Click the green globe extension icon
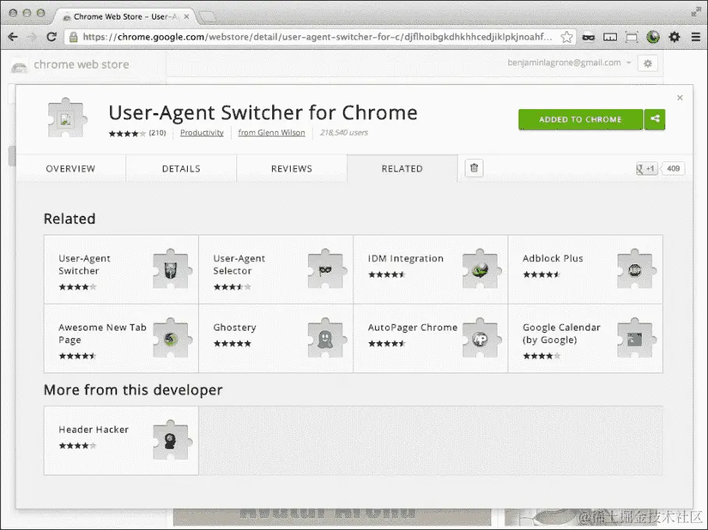The height and width of the screenshot is (530, 708). pyautogui.click(x=653, y=37)
